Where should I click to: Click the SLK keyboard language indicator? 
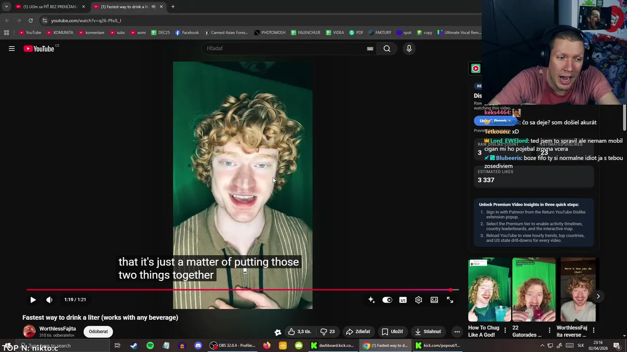(x=581, y=346)
